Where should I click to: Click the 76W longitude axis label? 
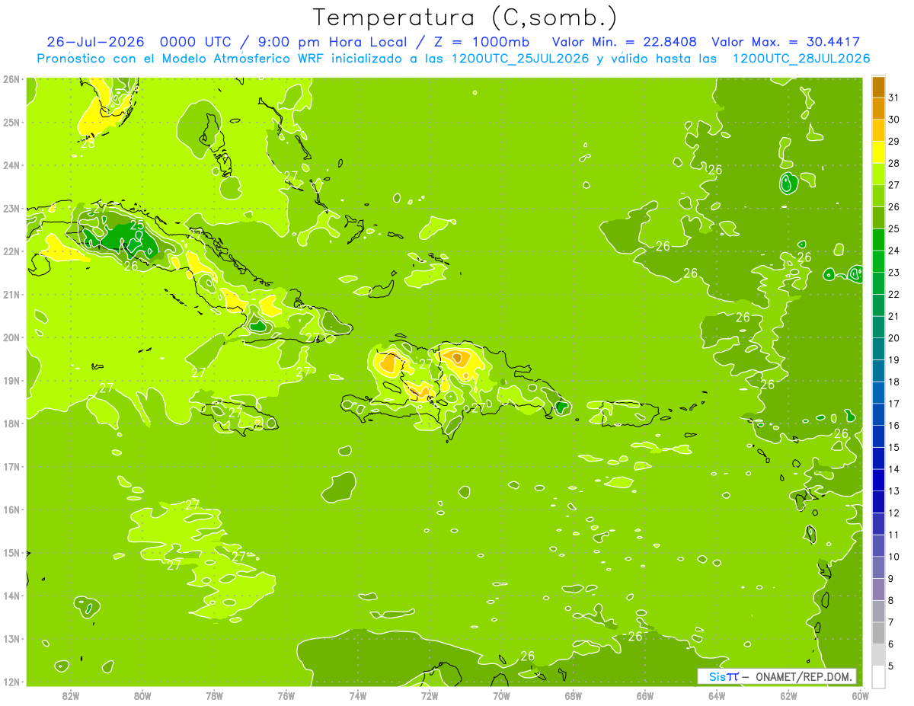pos(286,695)
